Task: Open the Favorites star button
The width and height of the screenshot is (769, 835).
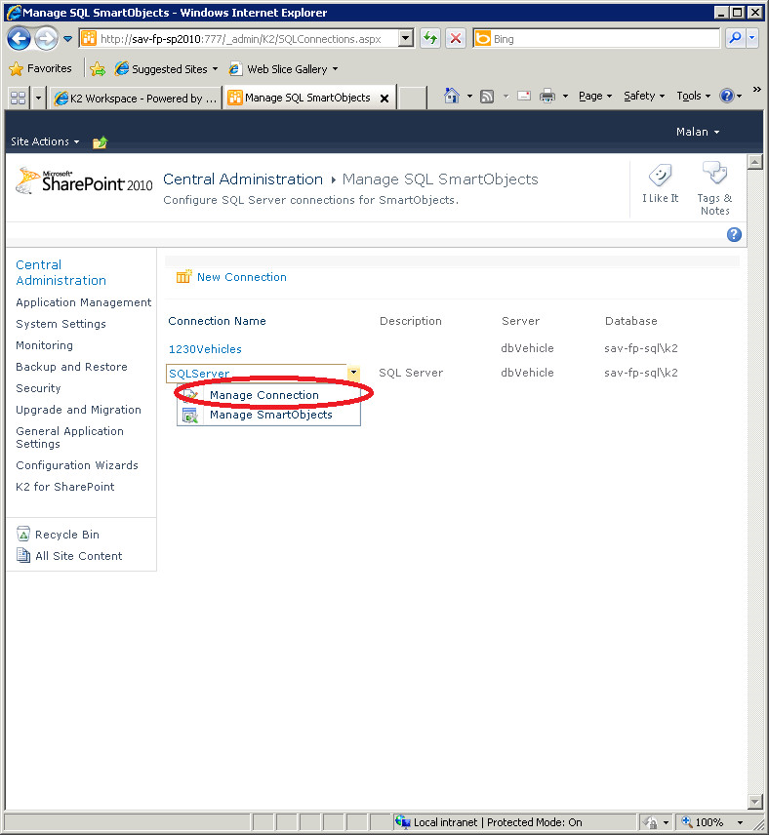Action: [x=41, y=68]
